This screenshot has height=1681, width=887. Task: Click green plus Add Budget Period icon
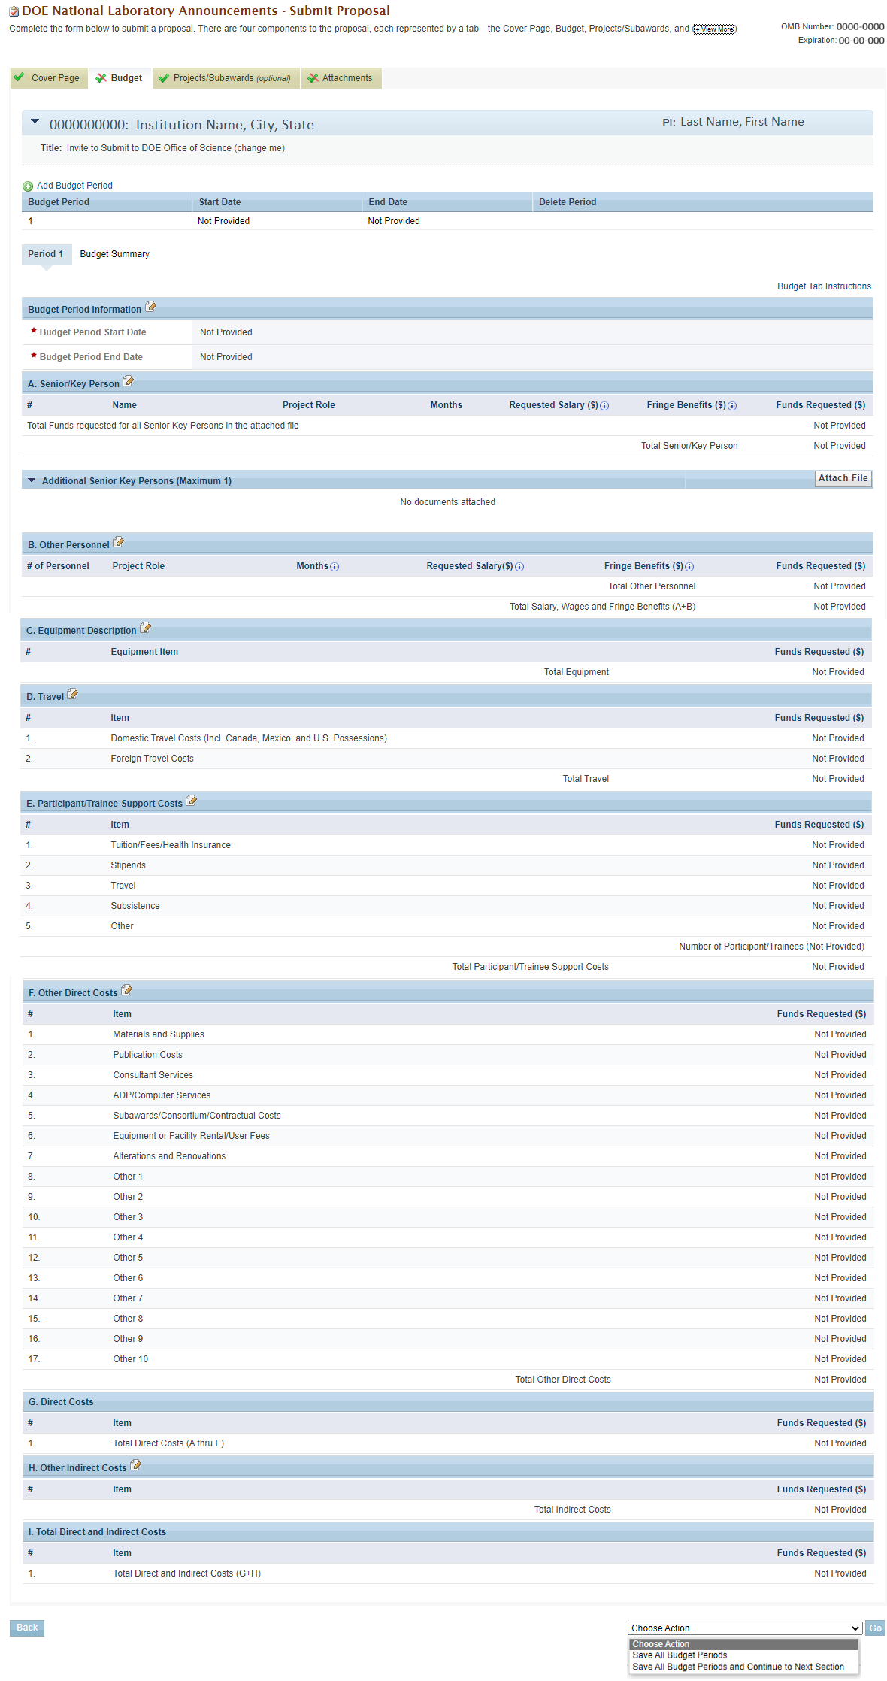[28, 186]
